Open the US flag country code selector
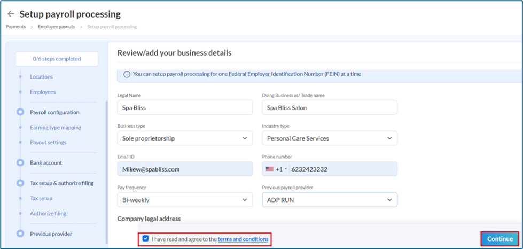 (x=276, y=169)
